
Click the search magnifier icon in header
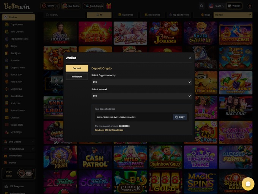[x=201, y=6]
